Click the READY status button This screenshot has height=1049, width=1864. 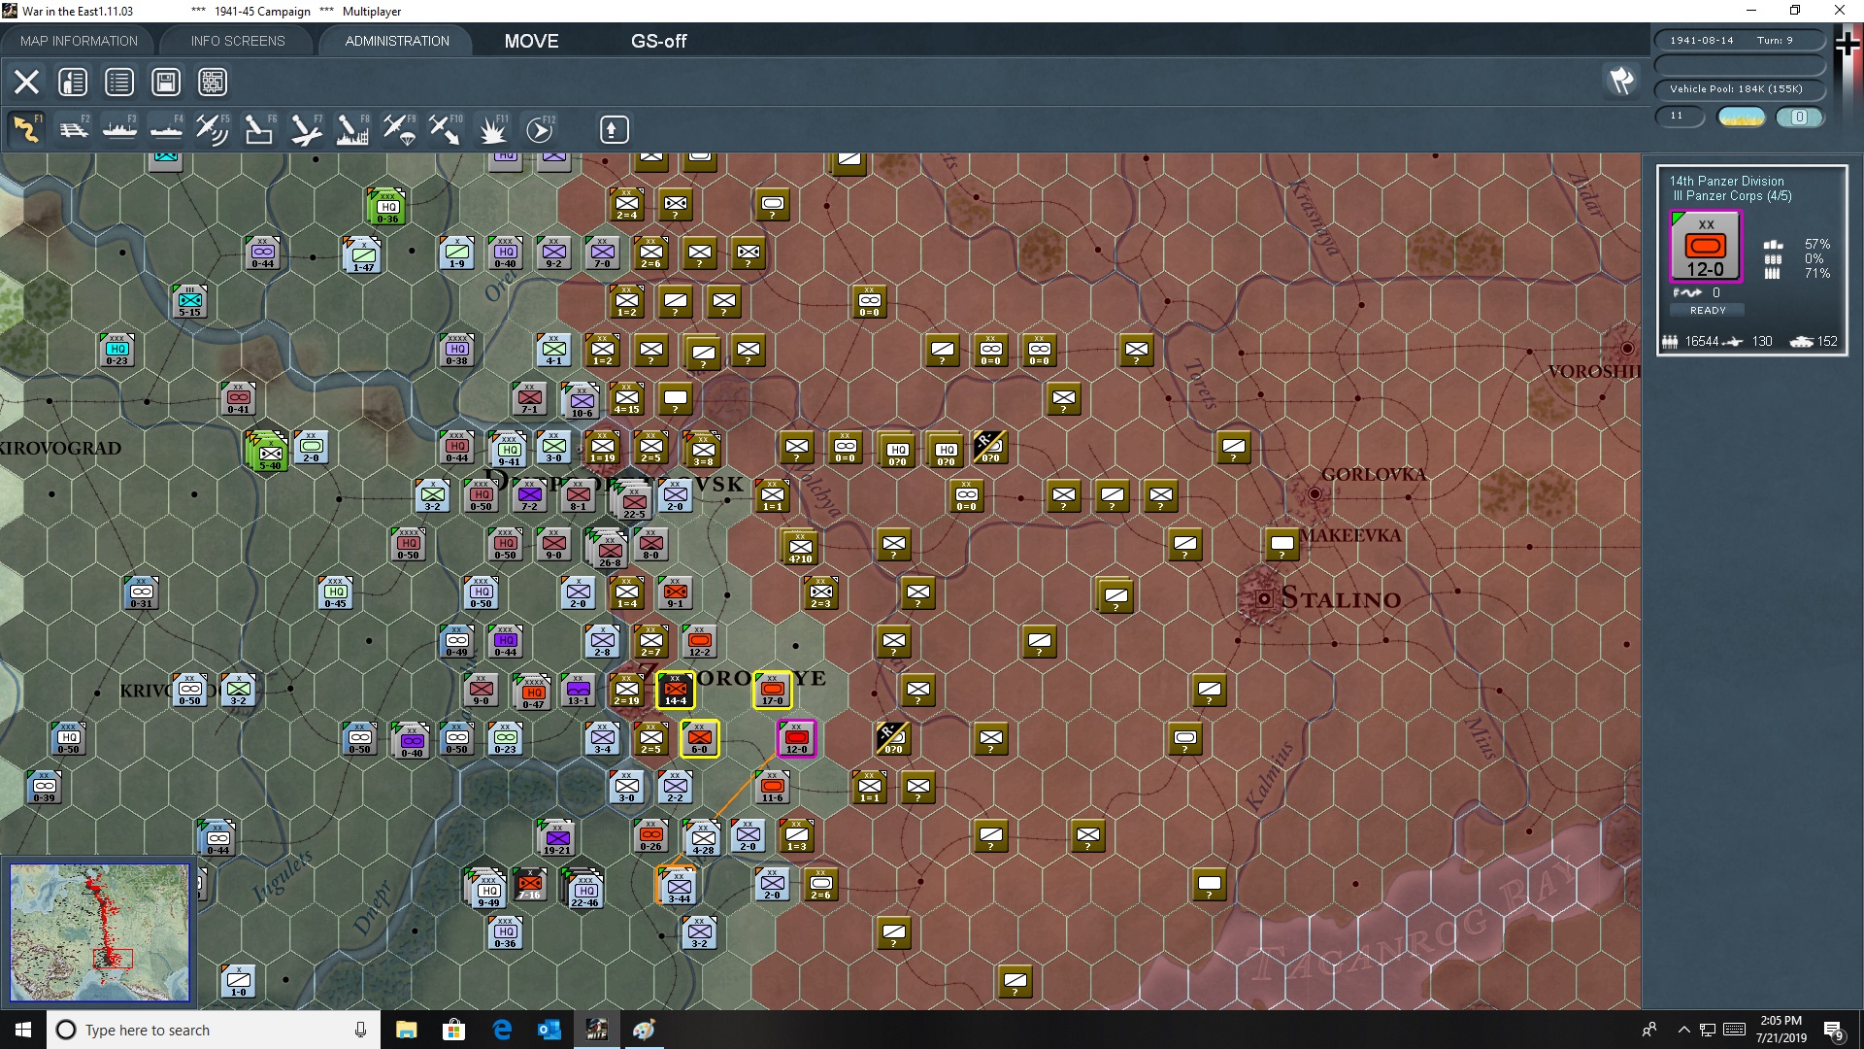1708,311
